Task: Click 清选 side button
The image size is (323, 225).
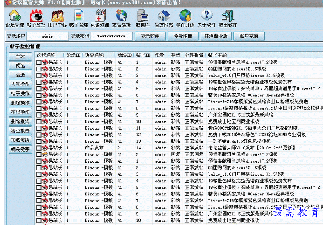Action: pos(20,75)
